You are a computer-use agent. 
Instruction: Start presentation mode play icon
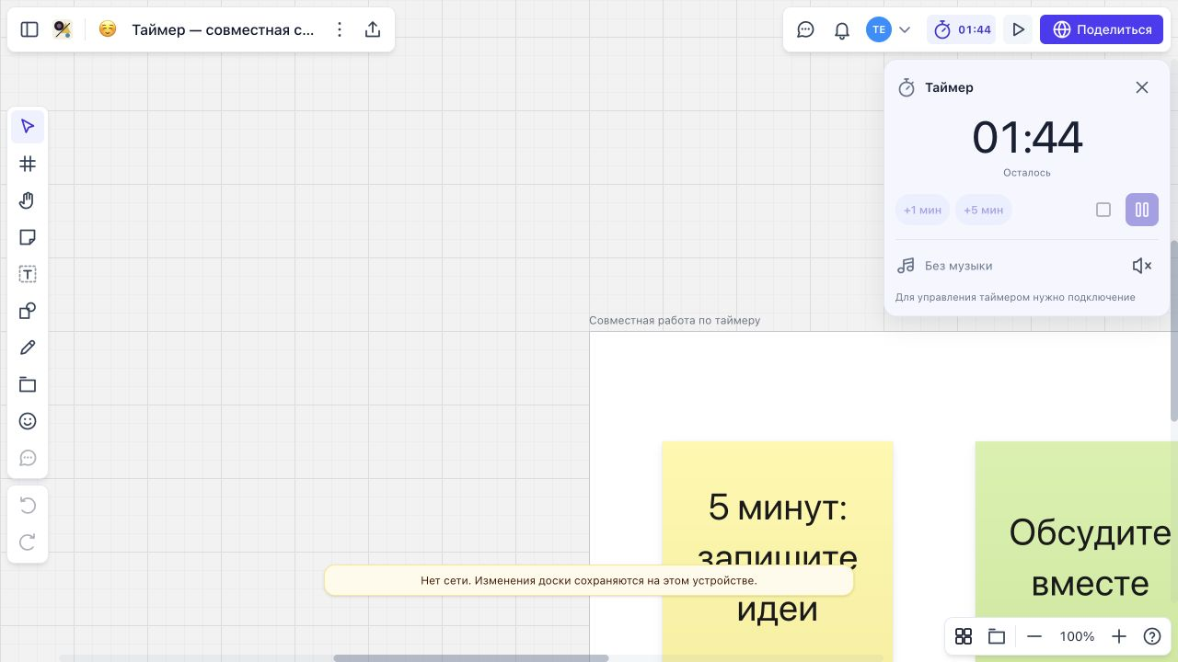pyautogui.click(x=1018, y=29)
